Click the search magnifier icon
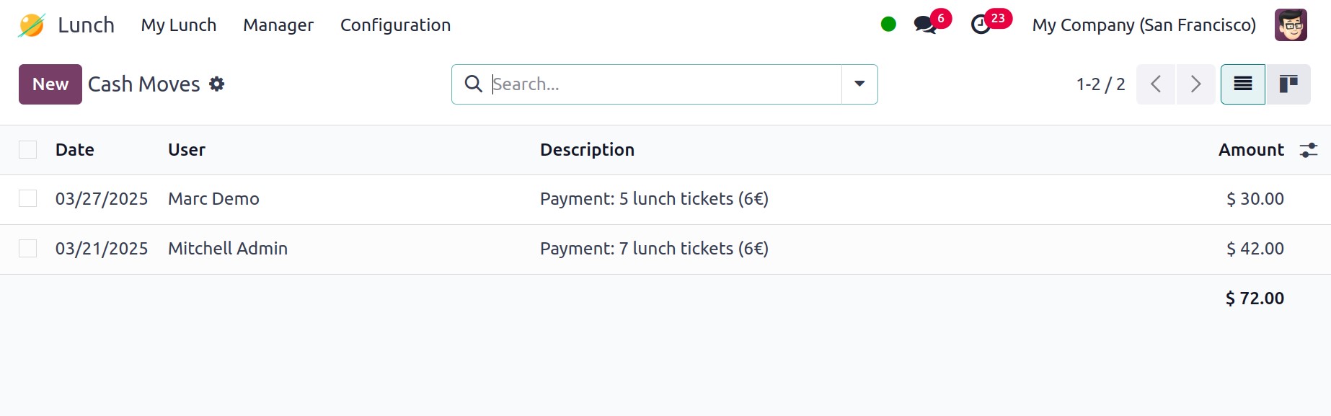Image resolution: width=1331 pixels, height=416 pixels. pyautogui.click(x=473, y=84)
